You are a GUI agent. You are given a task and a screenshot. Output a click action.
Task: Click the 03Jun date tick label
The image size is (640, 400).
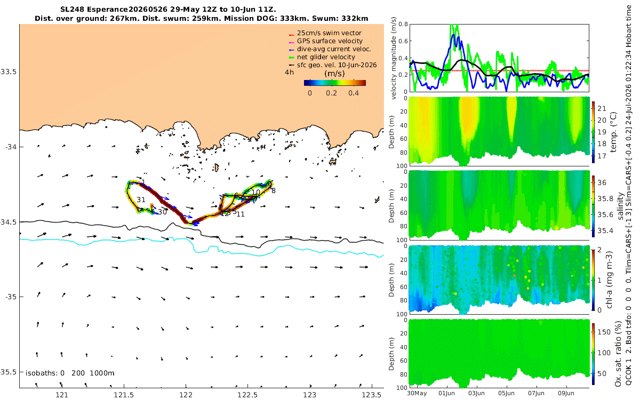click(x=477, y=393)
